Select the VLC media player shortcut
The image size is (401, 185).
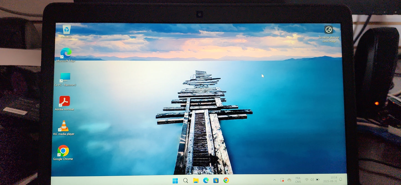coord(64,126)
